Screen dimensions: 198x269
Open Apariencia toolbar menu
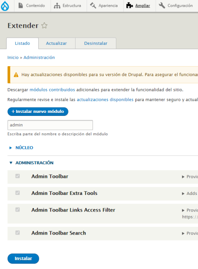click(x=105, y=6)
